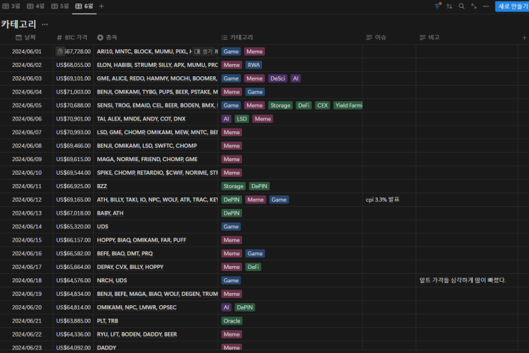Viewport: 529px width, 353px height.
Task: Open the toolbar more options ellipsis
Action: (x=486, y=6)
